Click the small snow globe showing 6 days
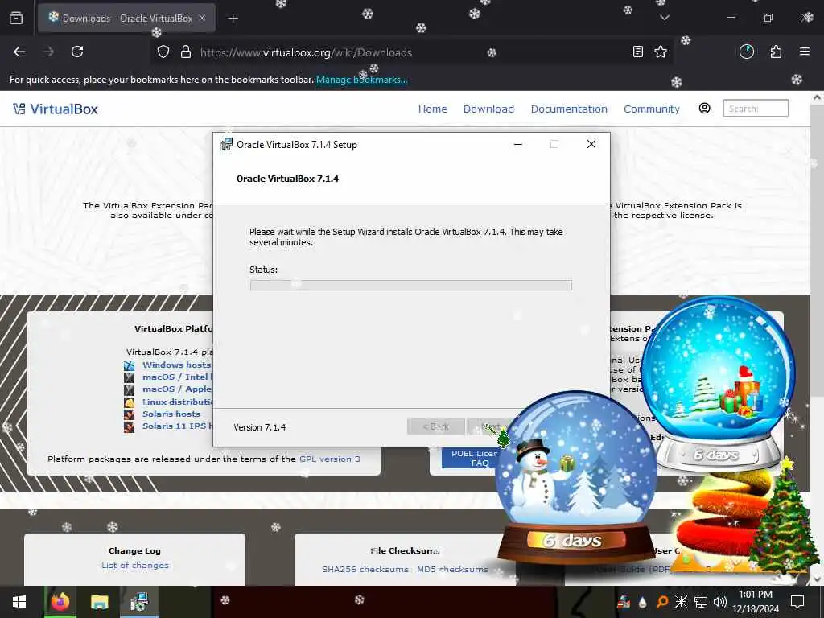Image resolution: width=824 pixels, height=618 pixels. pyautogui.click(x=719, y=382)
